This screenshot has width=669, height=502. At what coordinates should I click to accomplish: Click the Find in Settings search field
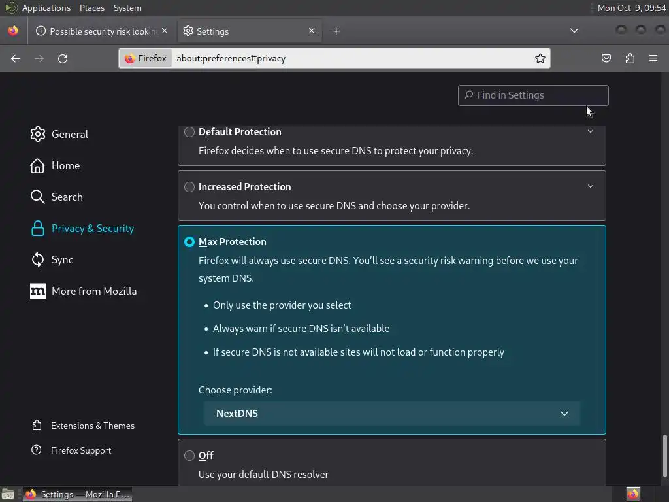532,95
